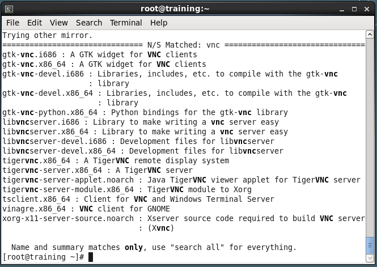Click the scrollbar up arrow
Image resolution: width=377 pixels, height=267 pixels.
[370, 35]
